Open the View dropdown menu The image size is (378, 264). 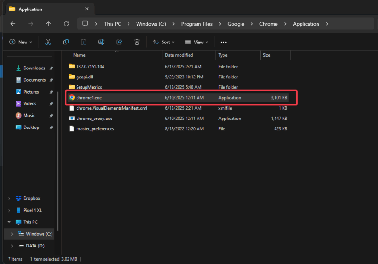pyautogui.click(x=197, y=42)
